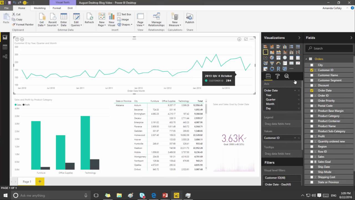Click the Format Painter button
Screen dimensions: 355x200
tap(23, 24)
